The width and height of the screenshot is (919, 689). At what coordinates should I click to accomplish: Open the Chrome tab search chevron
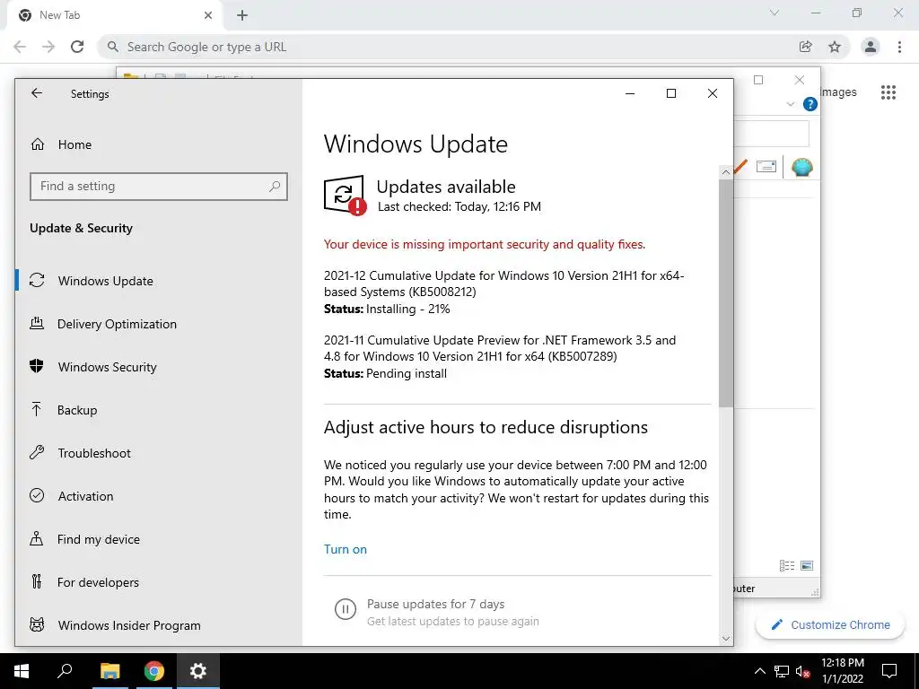click(x=775, y=13)
